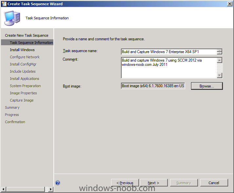Viewport: 234px width, 193px height.
Task: Select Image Properties step
Action: pos(23,93)
